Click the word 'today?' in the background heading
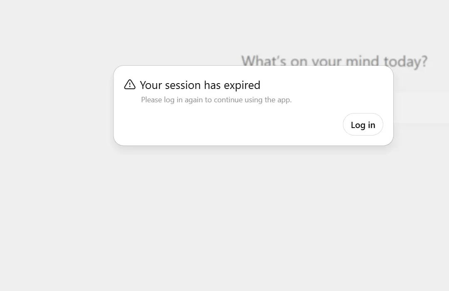 pos(405,61)
